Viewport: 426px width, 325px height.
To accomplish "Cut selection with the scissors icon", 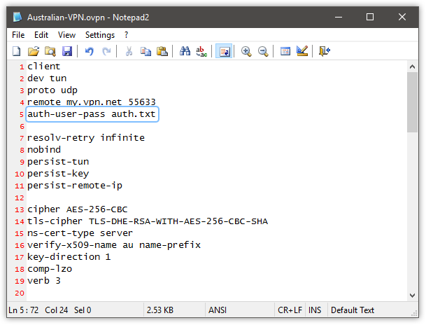I will [129, 51].
